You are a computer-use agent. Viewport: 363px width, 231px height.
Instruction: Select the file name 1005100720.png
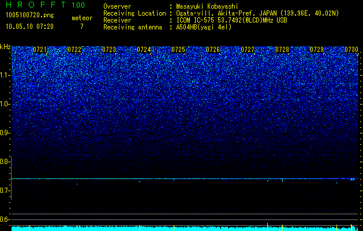(30, 16)
